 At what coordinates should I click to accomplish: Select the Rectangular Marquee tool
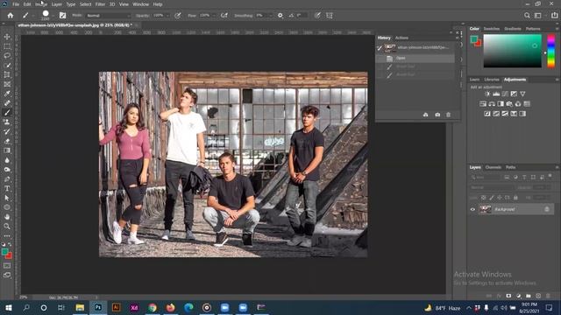7,46
